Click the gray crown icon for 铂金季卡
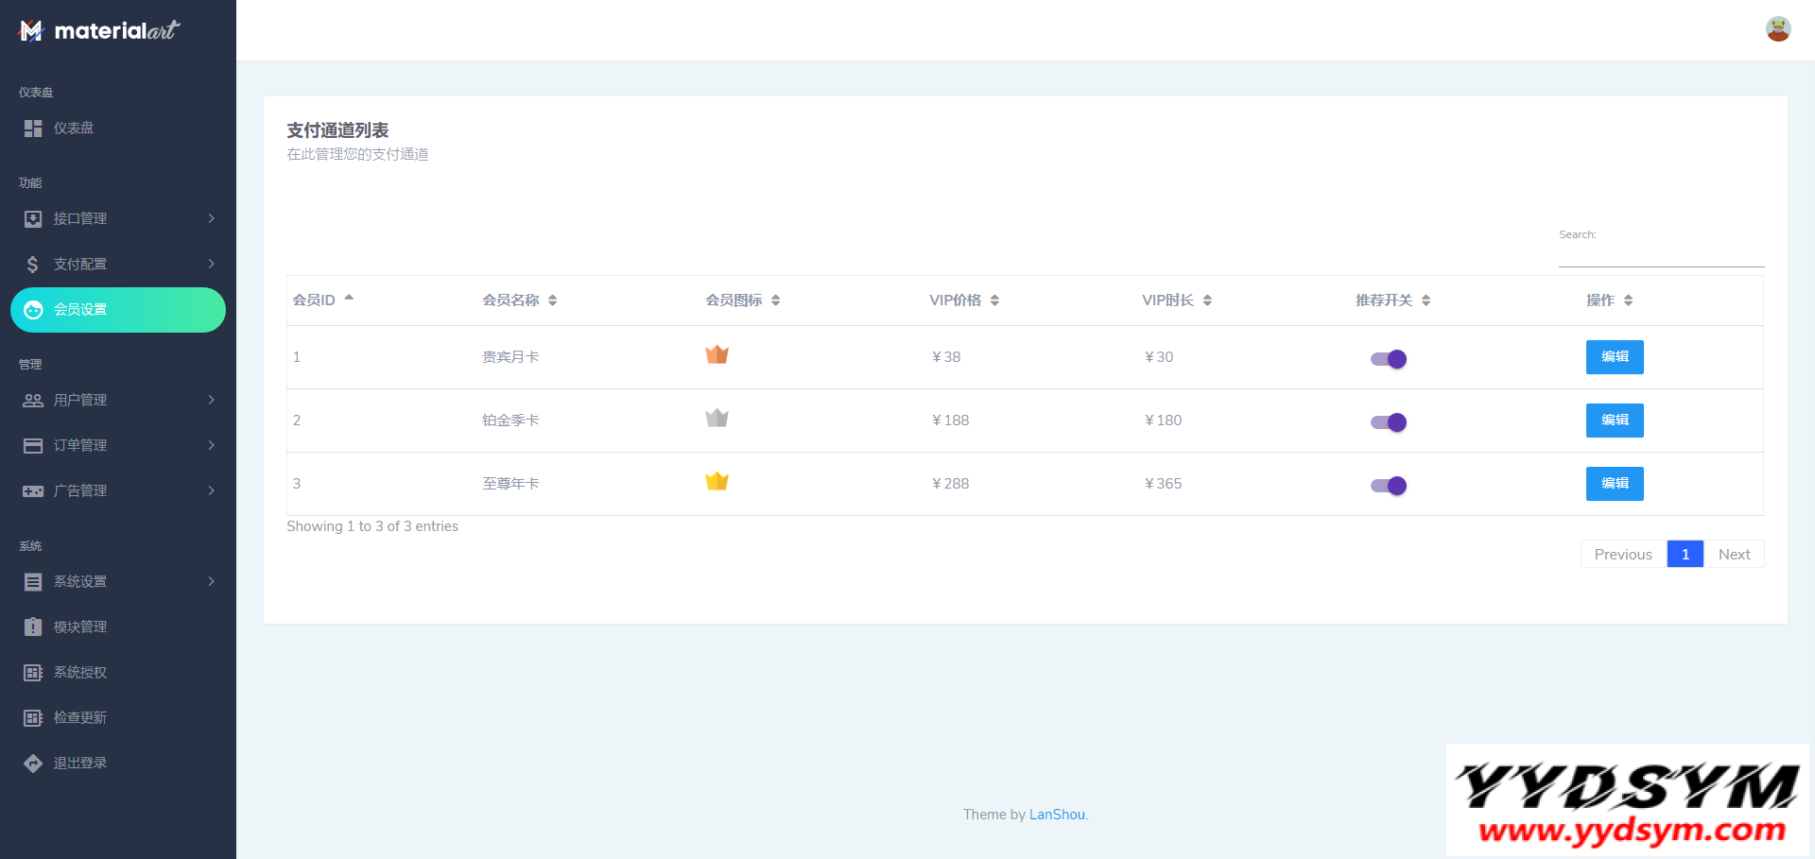Image resolution: width=1815 pixels, height=859 pixels. (x=717, y=419)
